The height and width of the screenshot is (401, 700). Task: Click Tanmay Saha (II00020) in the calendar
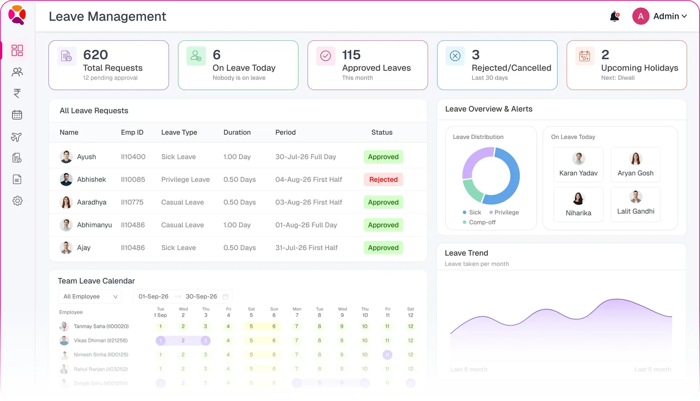101,327
